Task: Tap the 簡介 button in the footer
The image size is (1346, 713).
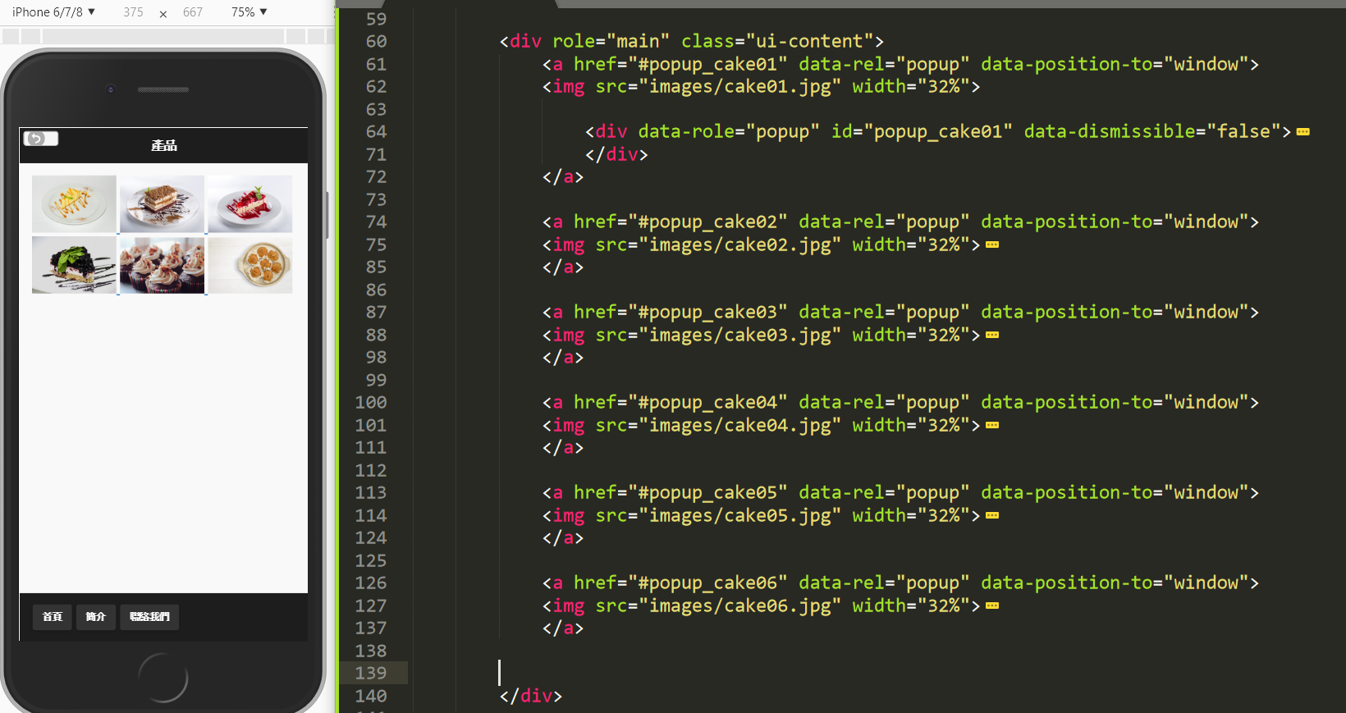Action: [96, 617]
